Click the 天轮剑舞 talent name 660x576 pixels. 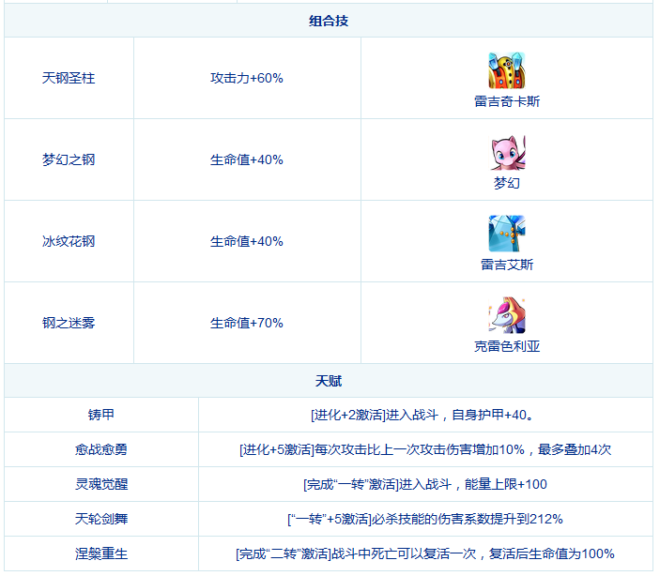pyautogui.click(x=101, y=519)
